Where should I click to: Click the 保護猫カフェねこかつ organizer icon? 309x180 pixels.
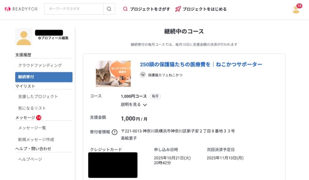pos(143,75)
